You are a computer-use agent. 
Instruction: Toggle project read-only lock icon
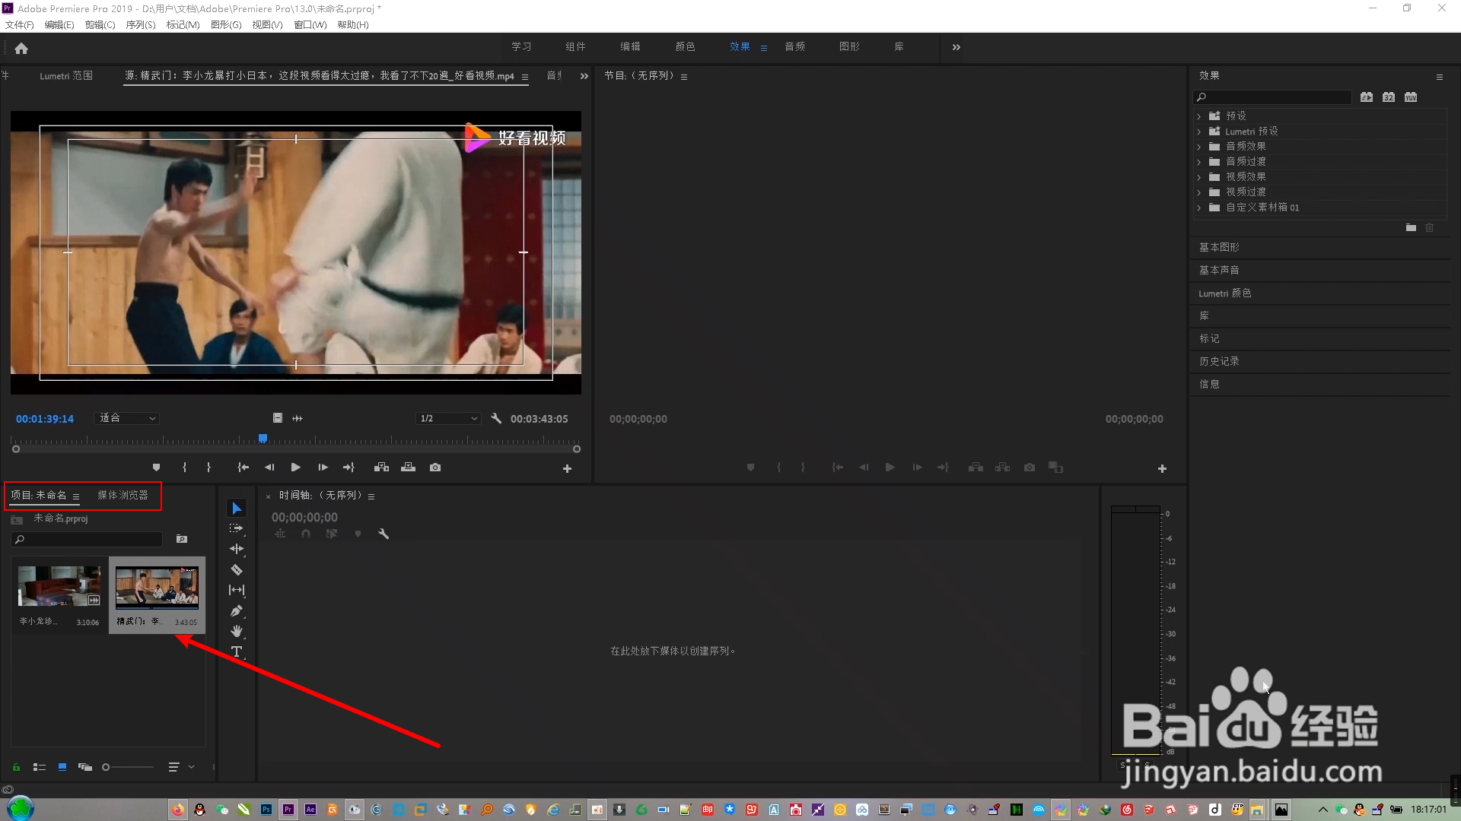click(16, 767)
